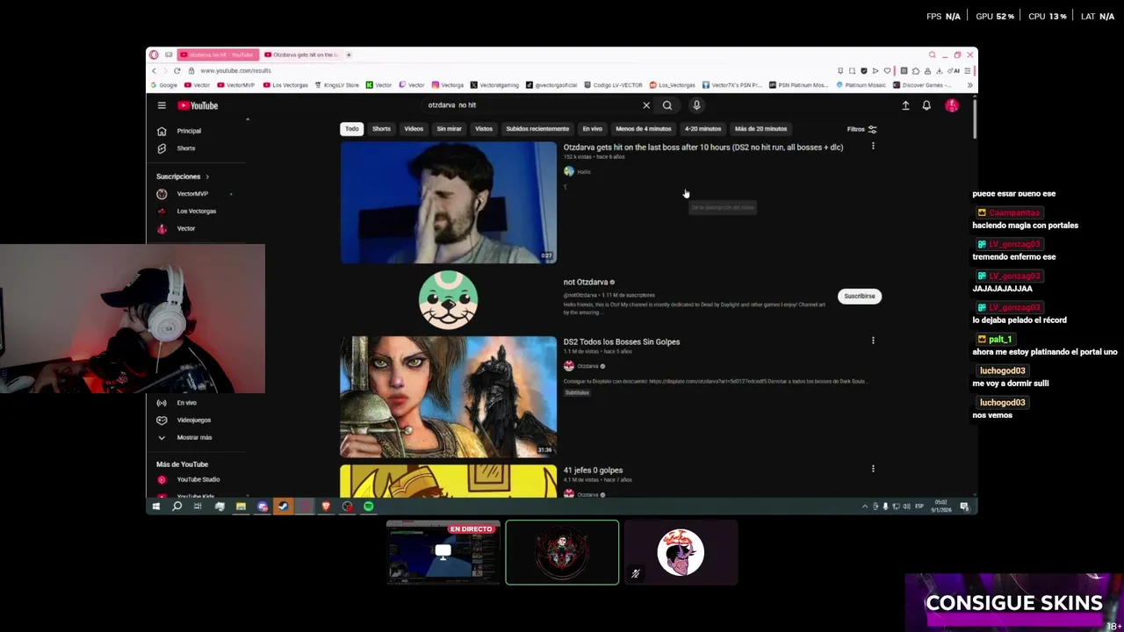Select the En vivo filter chip
This screenshot has width=1124, height=632.
pos(592,129)
